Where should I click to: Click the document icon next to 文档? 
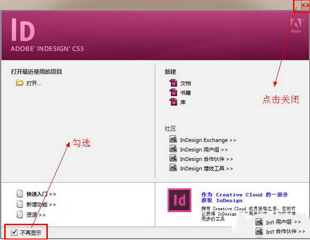coord(174,83)
